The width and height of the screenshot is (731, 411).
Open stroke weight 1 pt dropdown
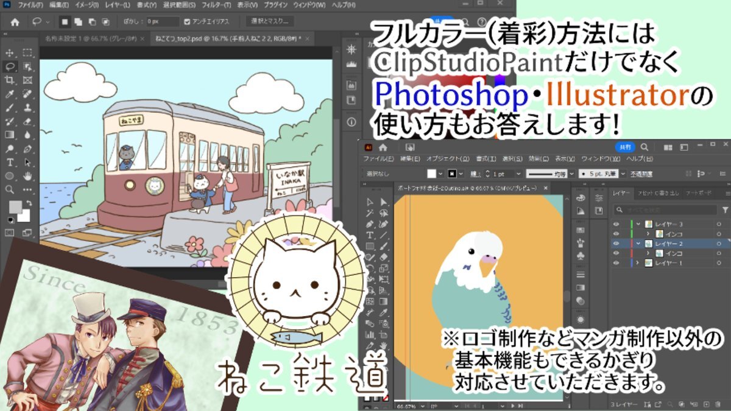(x=518, y=174)
